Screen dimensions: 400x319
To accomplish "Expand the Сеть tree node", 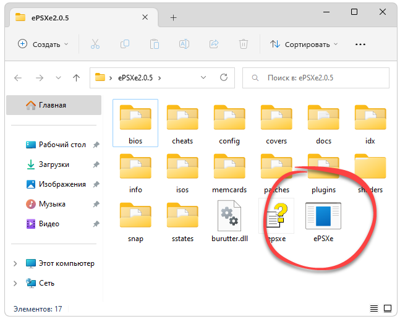I will [x=15, y=283].
